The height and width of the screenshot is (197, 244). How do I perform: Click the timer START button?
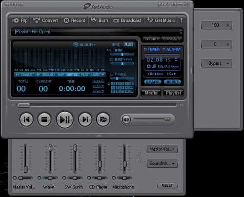click(153, 82)
